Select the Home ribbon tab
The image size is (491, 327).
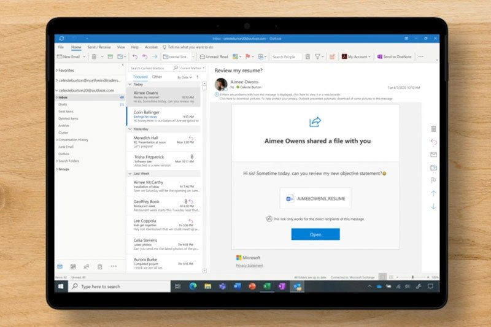pos(76,47)
